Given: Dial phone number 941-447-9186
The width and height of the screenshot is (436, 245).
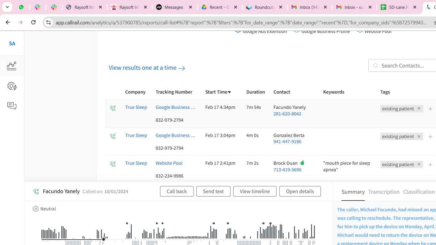Looking at the screenshot, I should 287,142.
